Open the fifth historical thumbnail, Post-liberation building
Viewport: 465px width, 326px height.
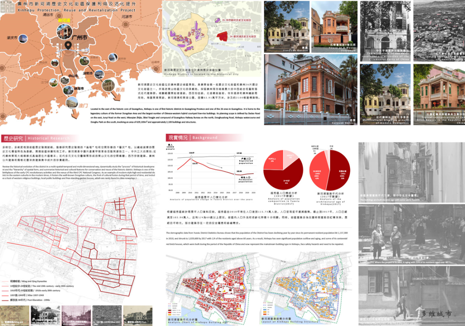point(138,316)
